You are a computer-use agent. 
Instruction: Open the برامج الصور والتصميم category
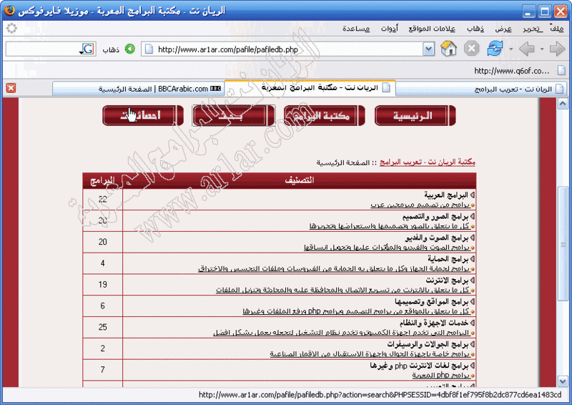[435, 217]
